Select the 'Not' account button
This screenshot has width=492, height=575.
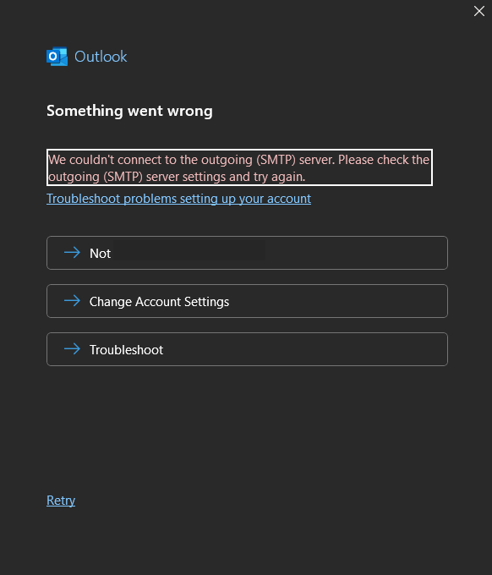click(247, 253)
